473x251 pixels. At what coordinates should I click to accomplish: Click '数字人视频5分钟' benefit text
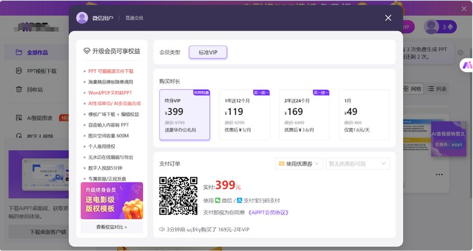tap(105, 168)
